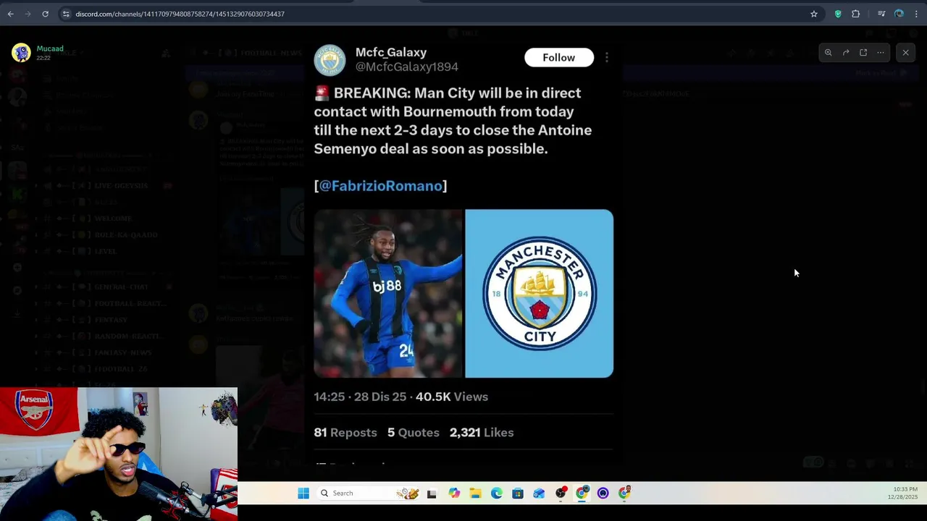Open tweet three-dot menu beside Follow
This screenshot has height=521, width=927.
point(607,58)
